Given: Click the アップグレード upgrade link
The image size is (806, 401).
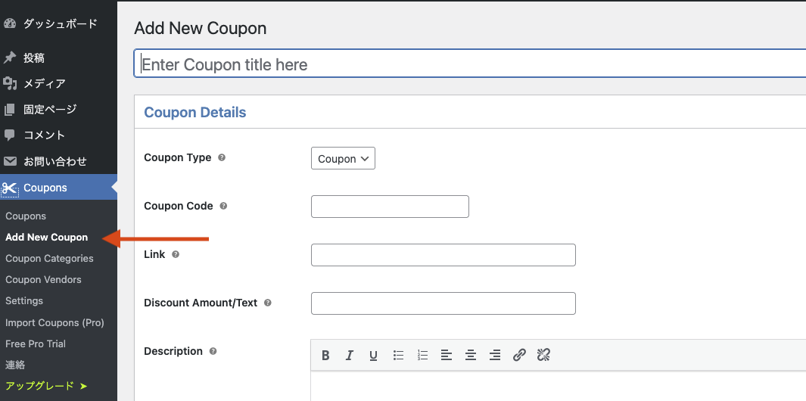Looking at the screenshot, I should pyautogui.click(x=46, y=386).
